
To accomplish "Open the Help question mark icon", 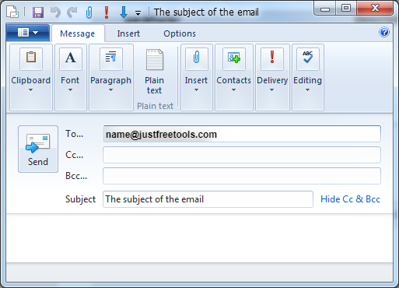I will [383, 33].
